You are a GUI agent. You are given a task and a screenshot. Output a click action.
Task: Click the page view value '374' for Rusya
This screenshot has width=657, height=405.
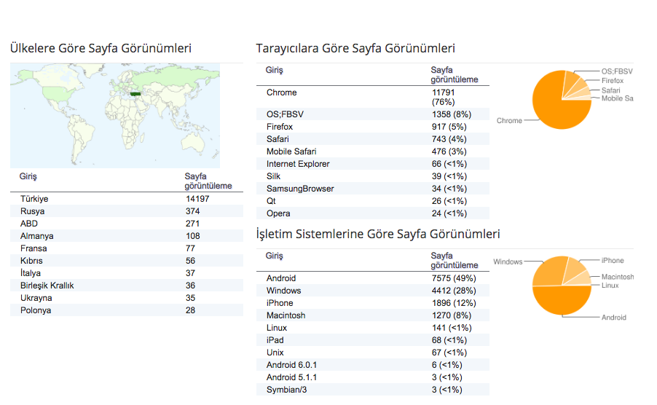pyautogui.click(x=193, y=211)
